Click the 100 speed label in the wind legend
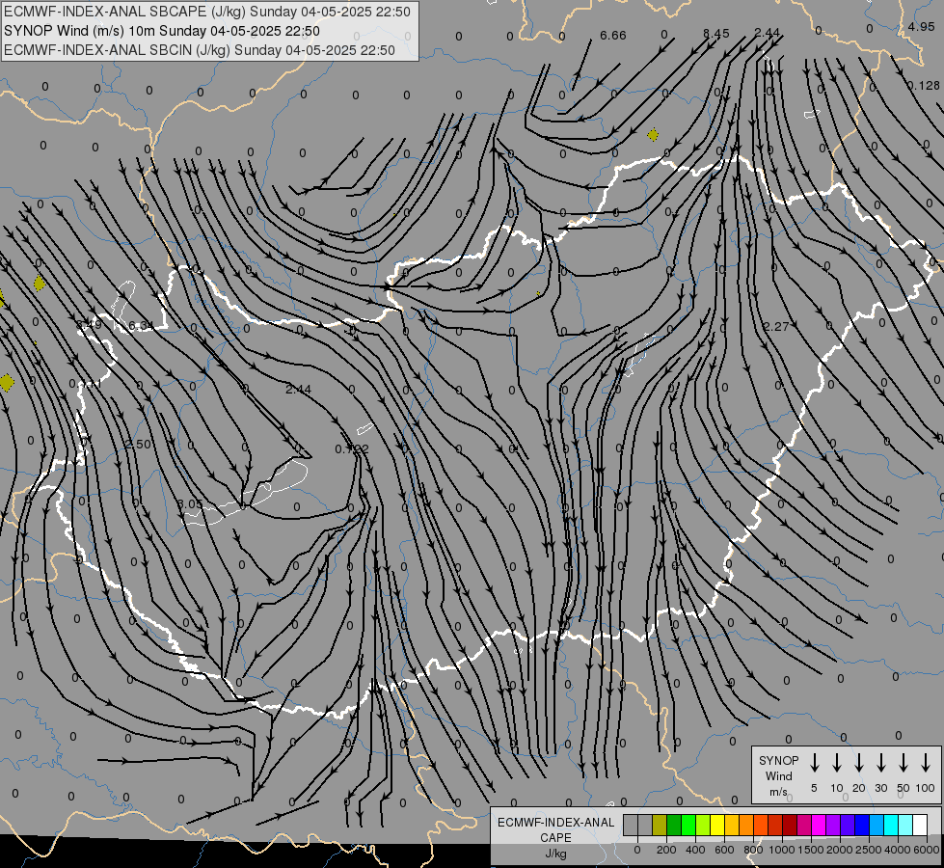Image resolution: width=944 pixels, height=868 pixels. (x=926, y=788)
